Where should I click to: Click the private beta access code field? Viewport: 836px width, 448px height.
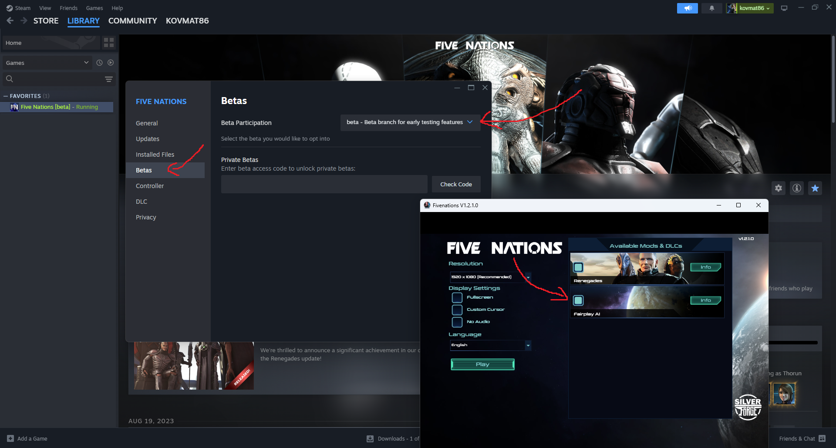[x=324, y=184]
